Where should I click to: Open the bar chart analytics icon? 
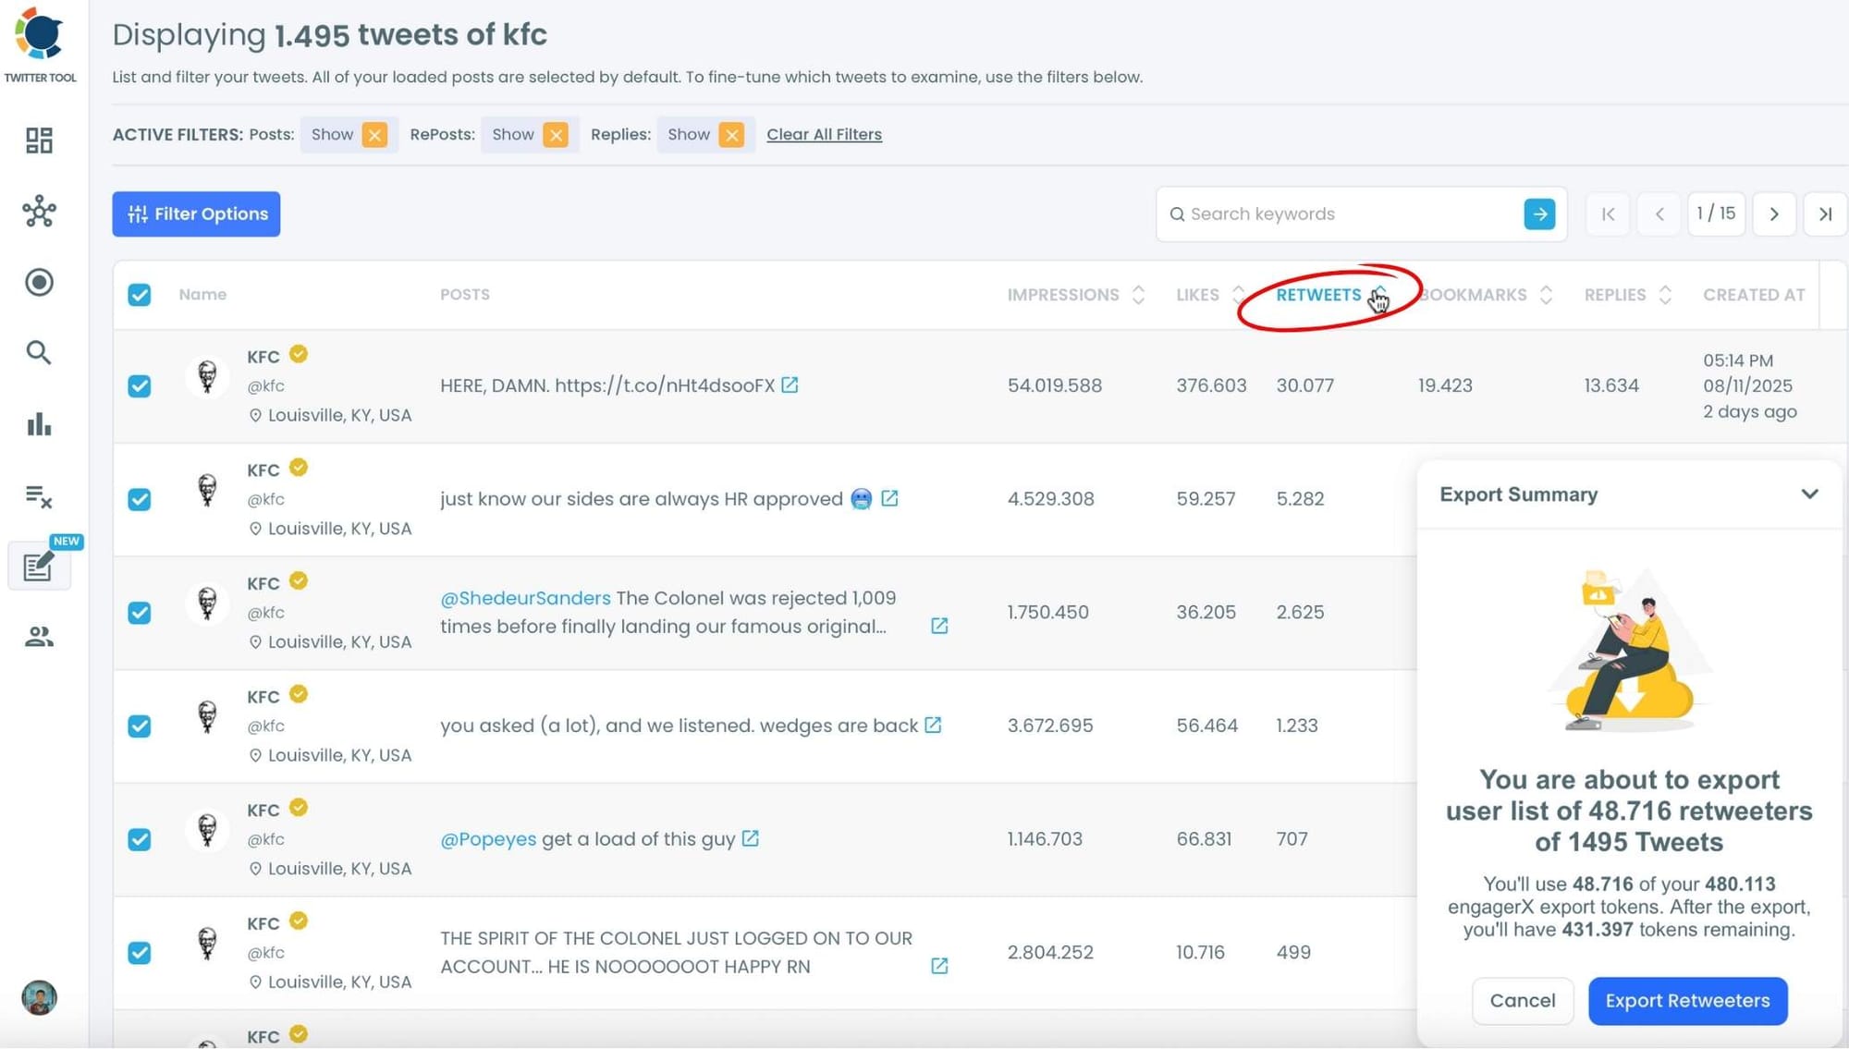39,424
